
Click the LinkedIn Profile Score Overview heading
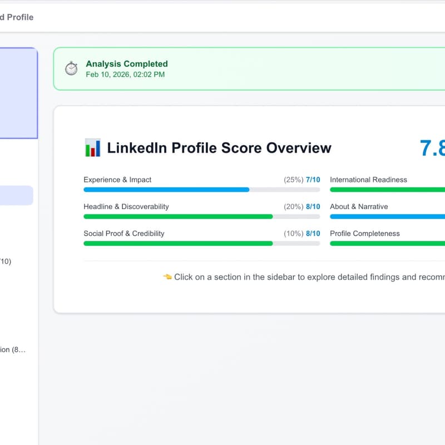tap(220, 148)
